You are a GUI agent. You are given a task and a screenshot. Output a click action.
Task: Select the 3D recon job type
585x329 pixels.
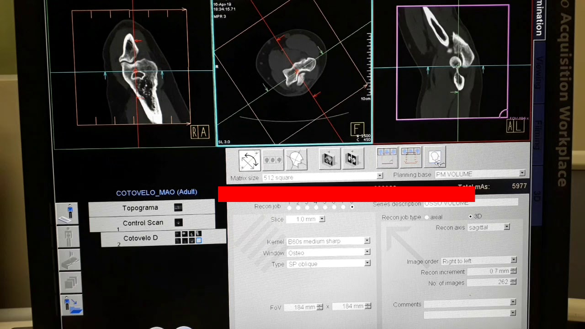coord(471,216)
